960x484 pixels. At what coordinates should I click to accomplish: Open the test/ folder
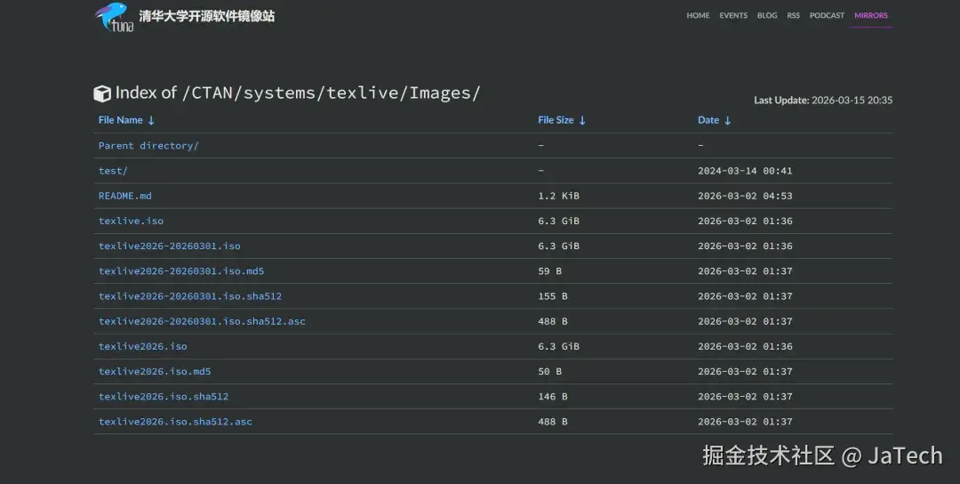pos(113,171)
